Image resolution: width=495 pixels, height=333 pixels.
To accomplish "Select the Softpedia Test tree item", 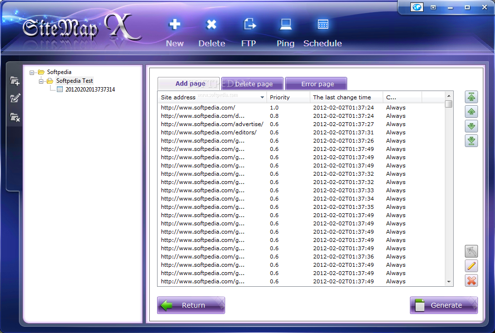I will coord(74,81).
